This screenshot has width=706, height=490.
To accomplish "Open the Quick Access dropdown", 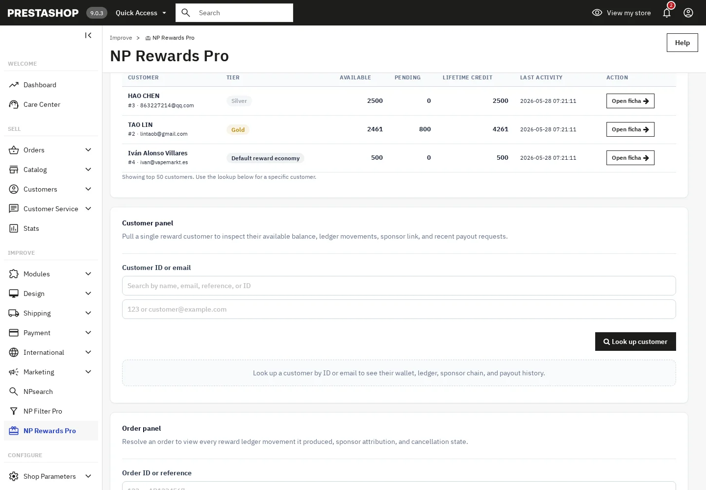I will click(x=141, y=13).
